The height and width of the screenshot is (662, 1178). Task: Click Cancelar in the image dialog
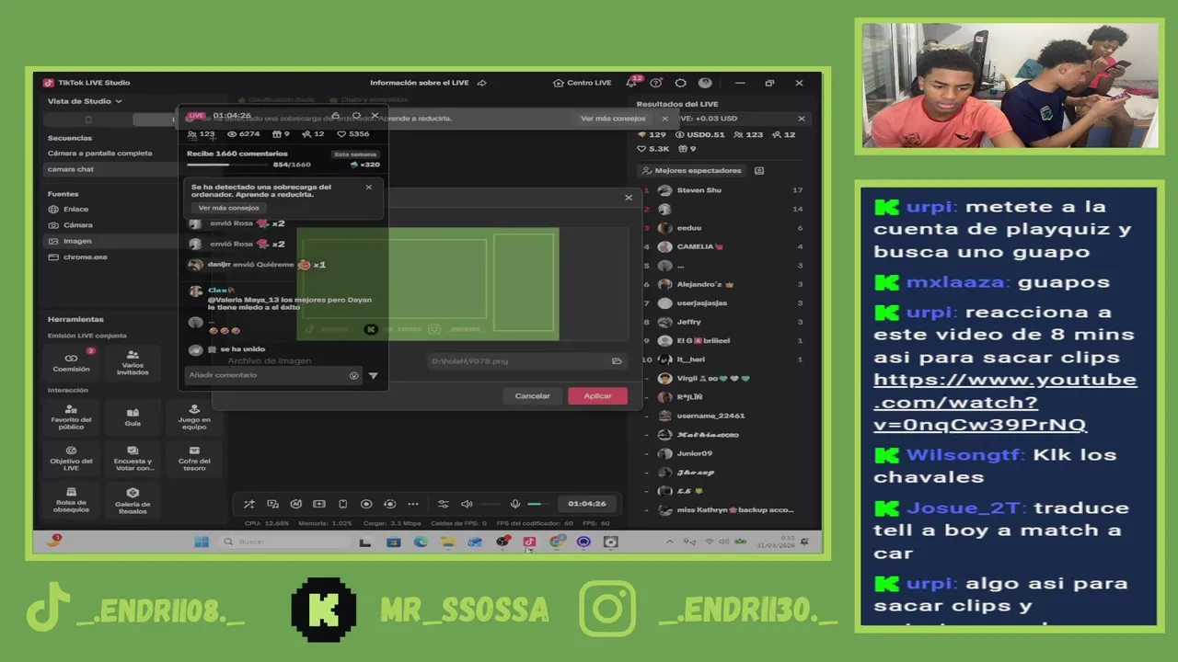pyautogui.click(x=532, y=396)
